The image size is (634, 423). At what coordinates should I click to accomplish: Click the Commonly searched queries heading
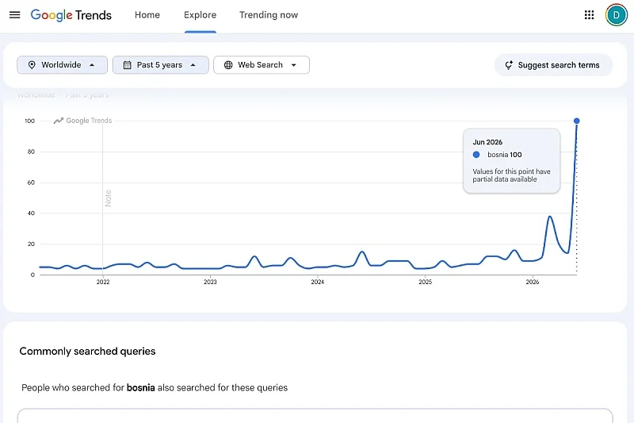(87, 351)
